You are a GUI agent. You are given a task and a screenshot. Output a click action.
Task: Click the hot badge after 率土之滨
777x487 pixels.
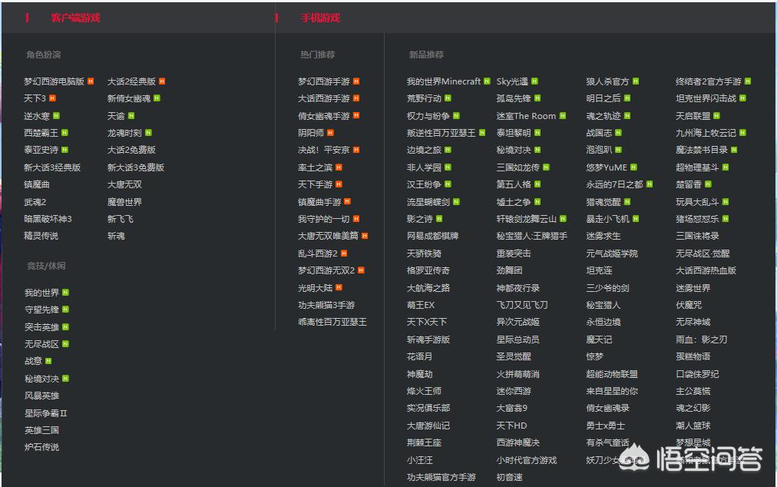pyautogui.click(x=339, y=167)
